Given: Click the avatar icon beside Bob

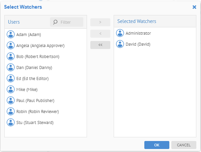Looking at the screenshot, I should point(11,56).
